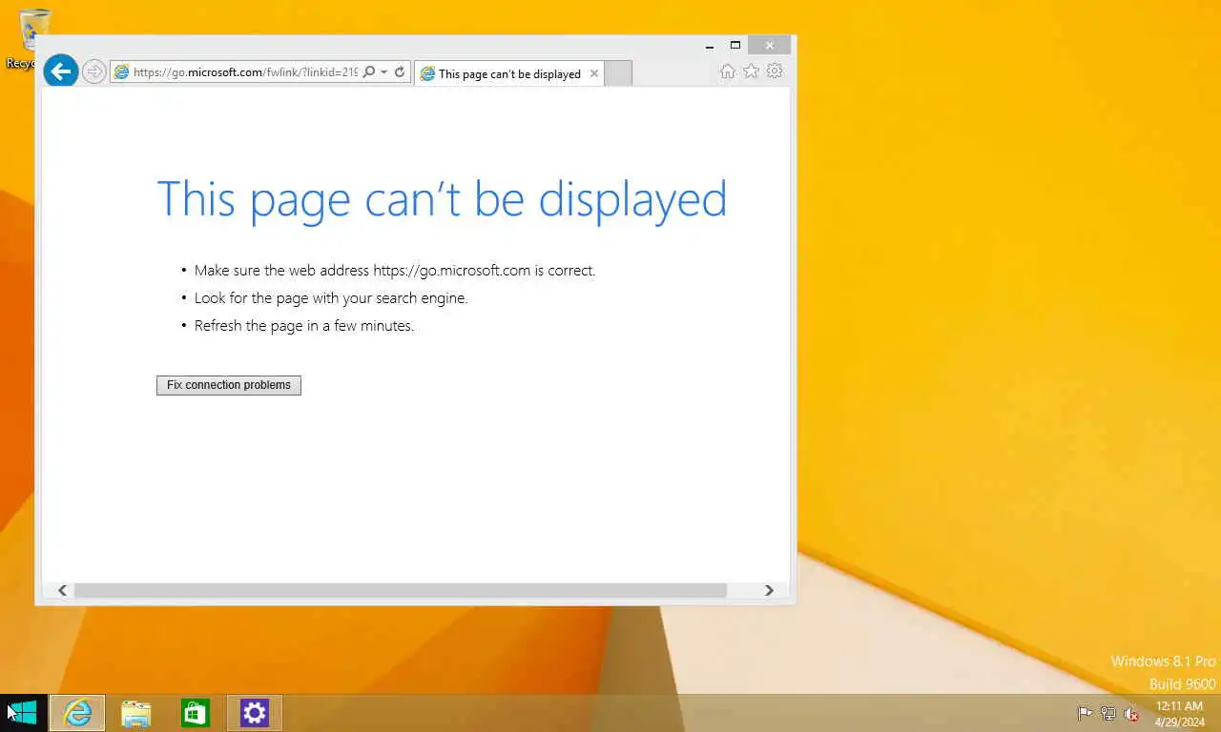The width and height of the screenshot is (1221, 732).
Task: Open Favorites with the star icon
Action: pos(751,71)
